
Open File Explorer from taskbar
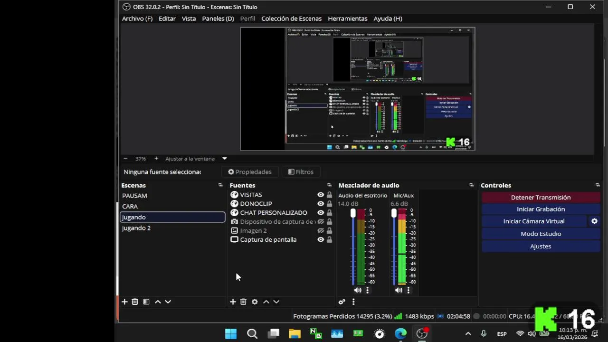(x=294, y=334)
